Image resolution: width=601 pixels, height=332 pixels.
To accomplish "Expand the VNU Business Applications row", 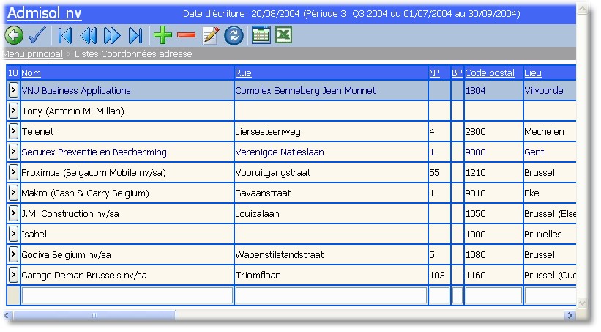I will click(x=13, y=90).
